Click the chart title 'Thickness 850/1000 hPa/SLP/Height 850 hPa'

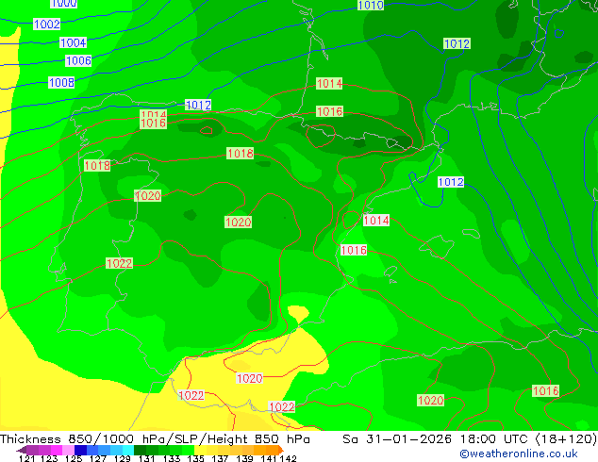coord(155,439)
